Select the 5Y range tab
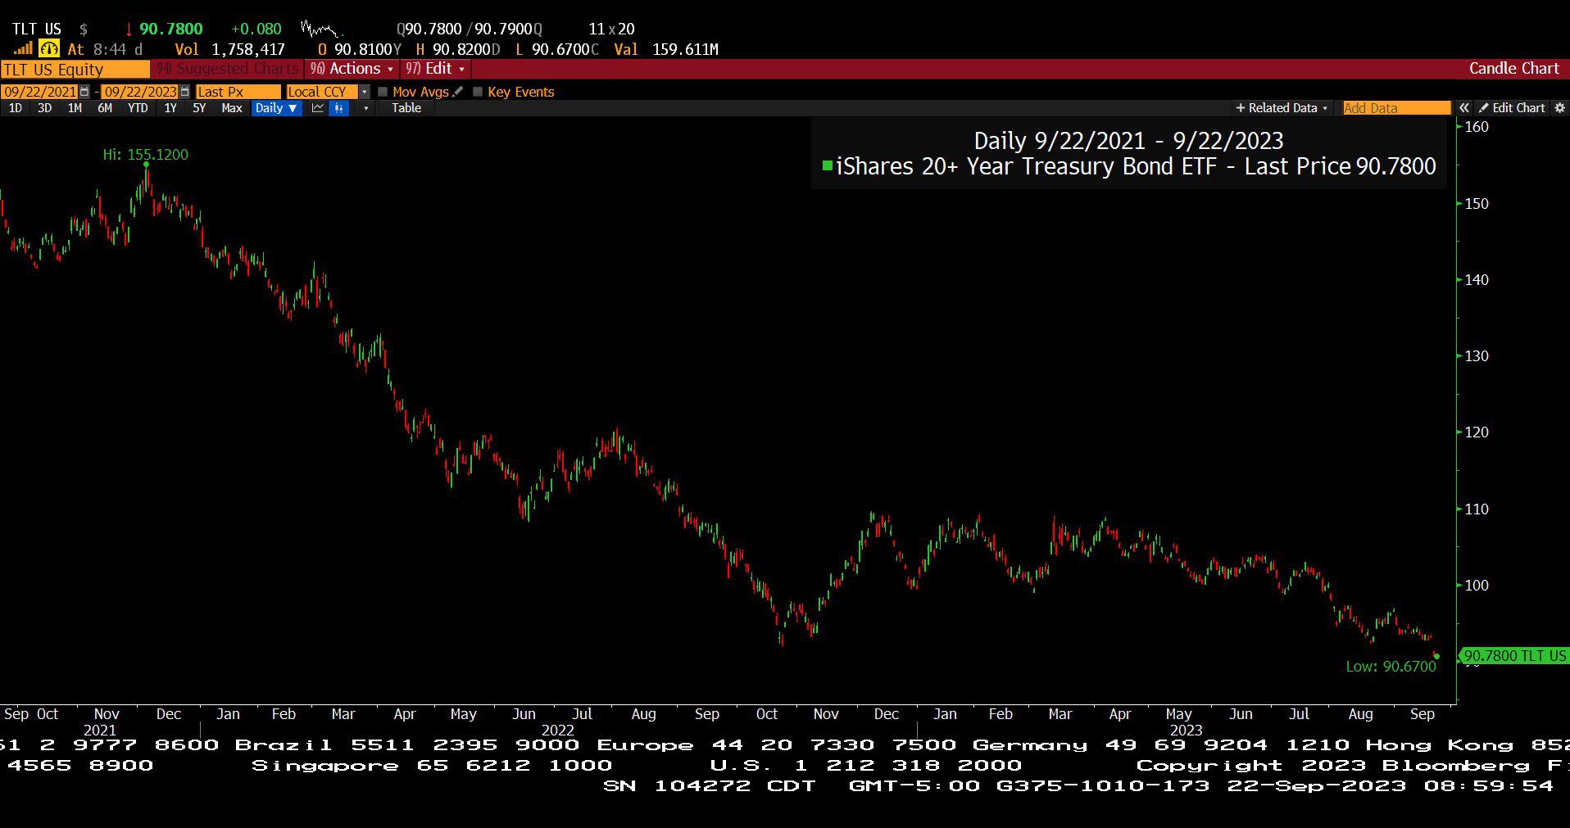The image size is (1570, 828). [x=199, y=108]
